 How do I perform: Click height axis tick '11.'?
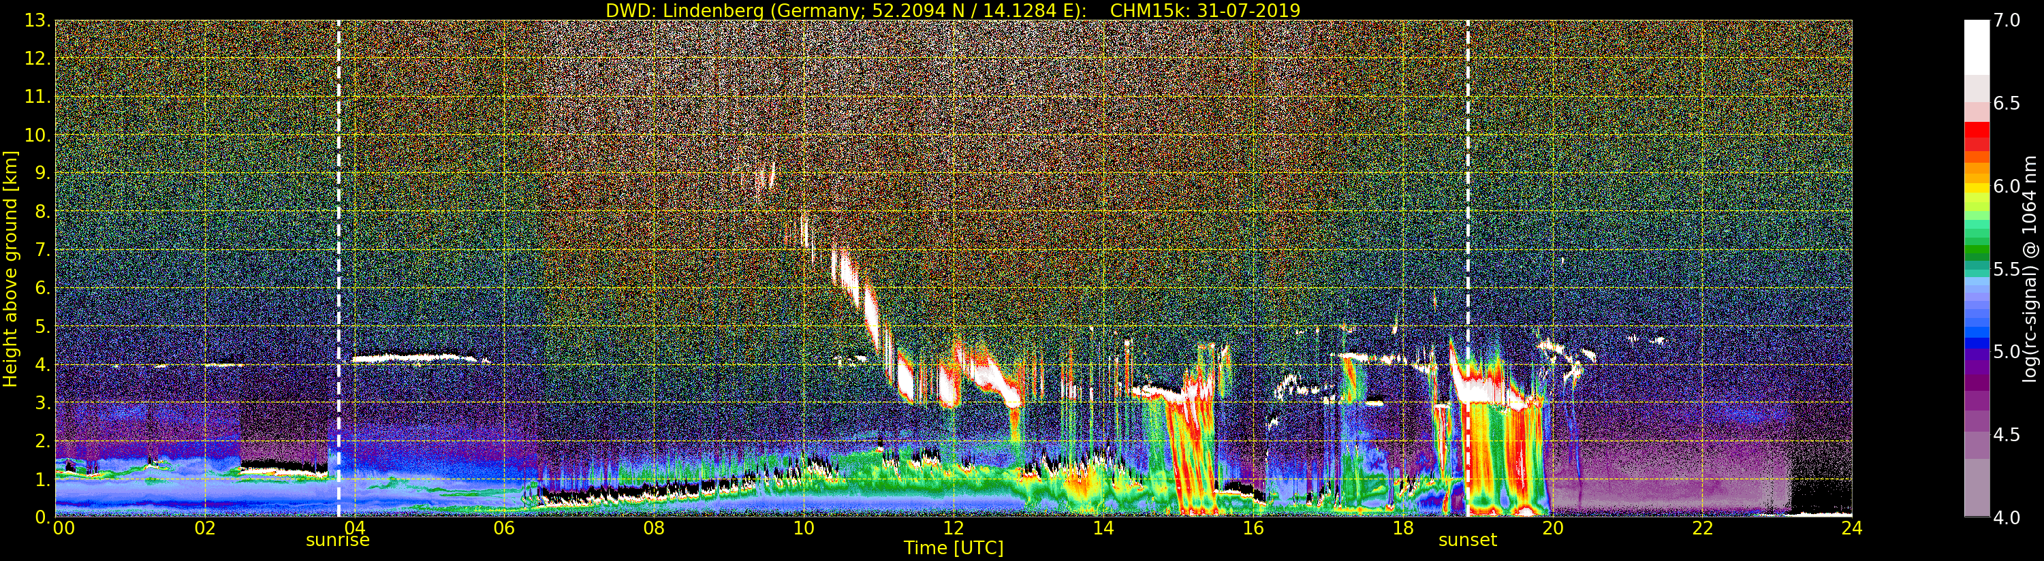click(38, 97)
